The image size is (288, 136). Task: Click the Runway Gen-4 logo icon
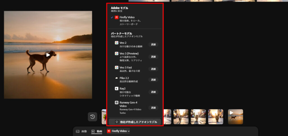click(x=116, y=102)
